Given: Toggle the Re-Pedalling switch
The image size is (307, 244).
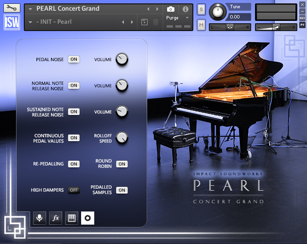Looking at the screenshot, I should point(74,164).
